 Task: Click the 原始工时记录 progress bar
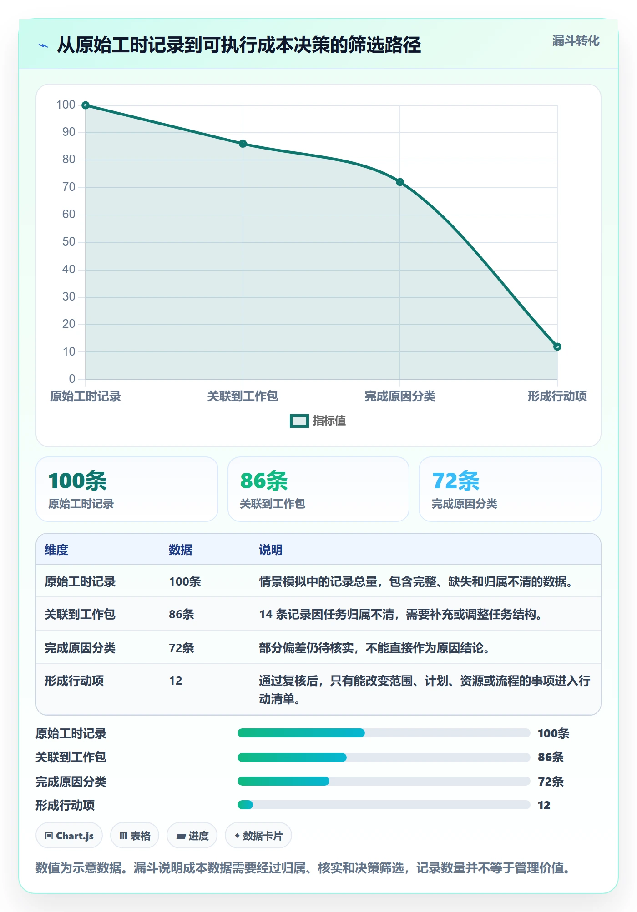[x=384, y=733]
